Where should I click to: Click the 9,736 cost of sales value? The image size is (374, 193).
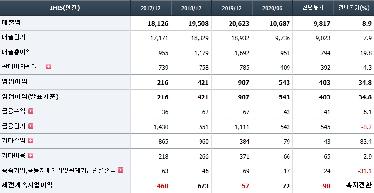[282, 38]
